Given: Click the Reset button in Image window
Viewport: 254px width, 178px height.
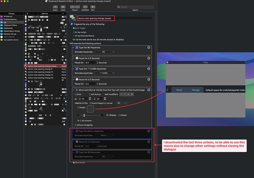Looking at the screenshot, I should pos(179,90).
